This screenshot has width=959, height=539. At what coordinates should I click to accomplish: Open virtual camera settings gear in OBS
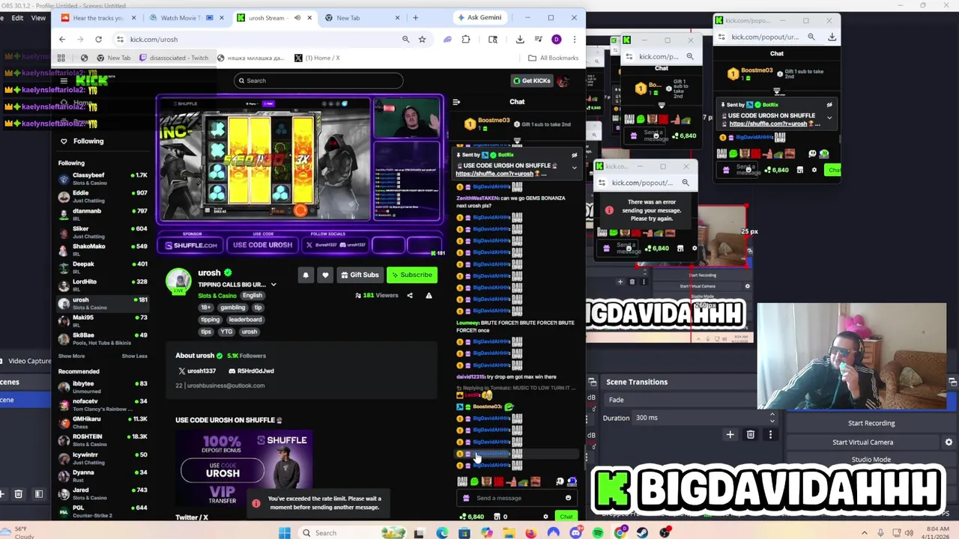click(x=949, y=442)
